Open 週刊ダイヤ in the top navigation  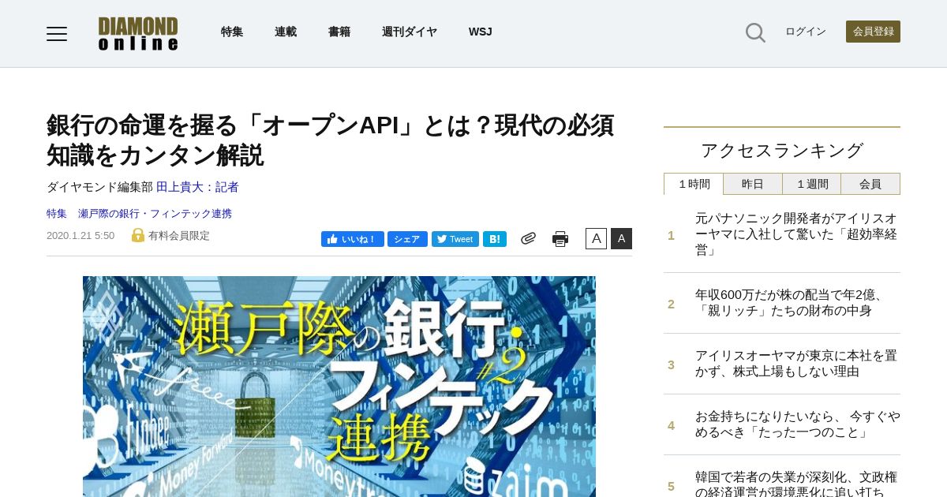[410, 32]
